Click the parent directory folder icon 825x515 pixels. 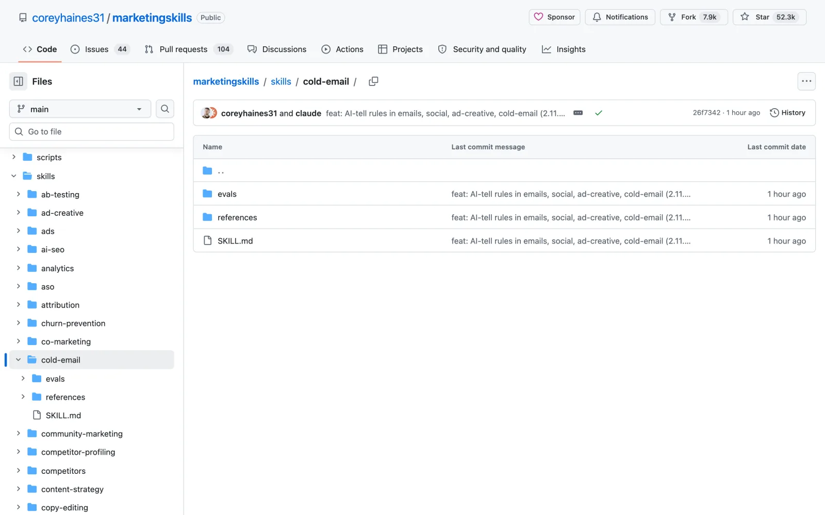(207, 170)
